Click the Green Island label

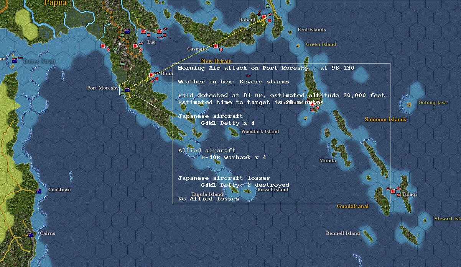[321, 44]
